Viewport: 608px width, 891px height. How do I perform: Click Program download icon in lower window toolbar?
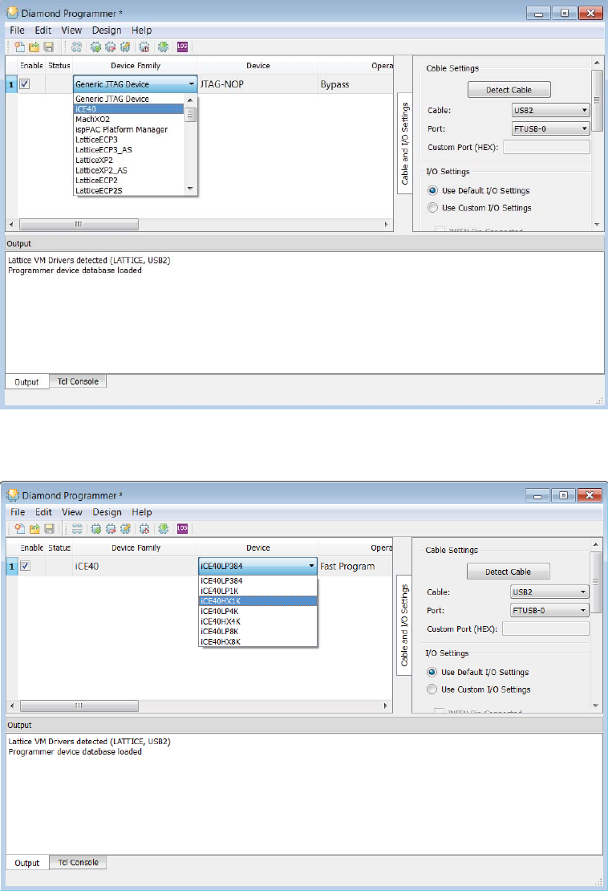164,529
